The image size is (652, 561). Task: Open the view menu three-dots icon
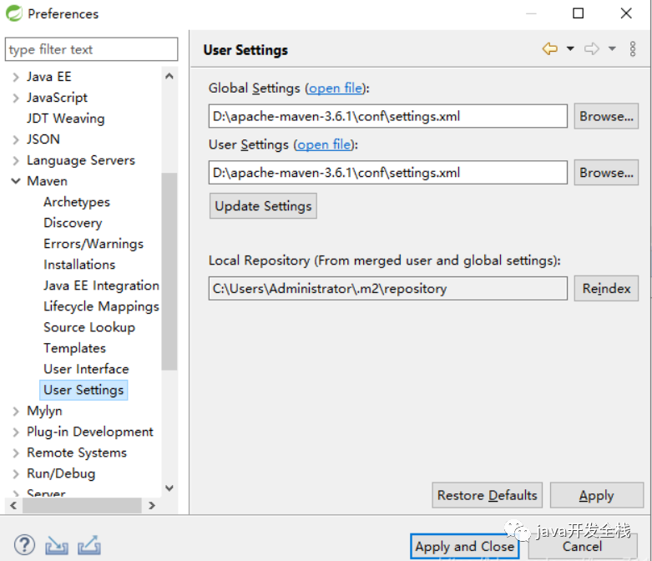[x=633, y=49]
